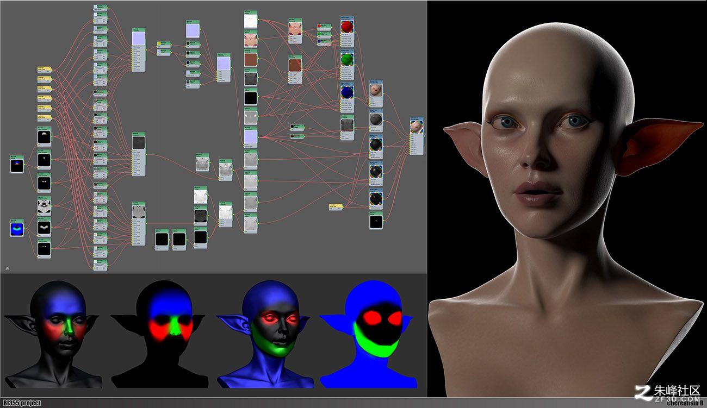Viewport: 707px width, 408px height.
Task: Select the gray sphere material node
Action: pyautogui.click(x=376, y=121)
